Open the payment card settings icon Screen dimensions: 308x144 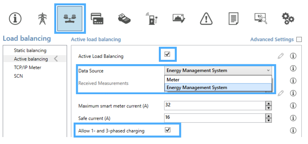97,19
